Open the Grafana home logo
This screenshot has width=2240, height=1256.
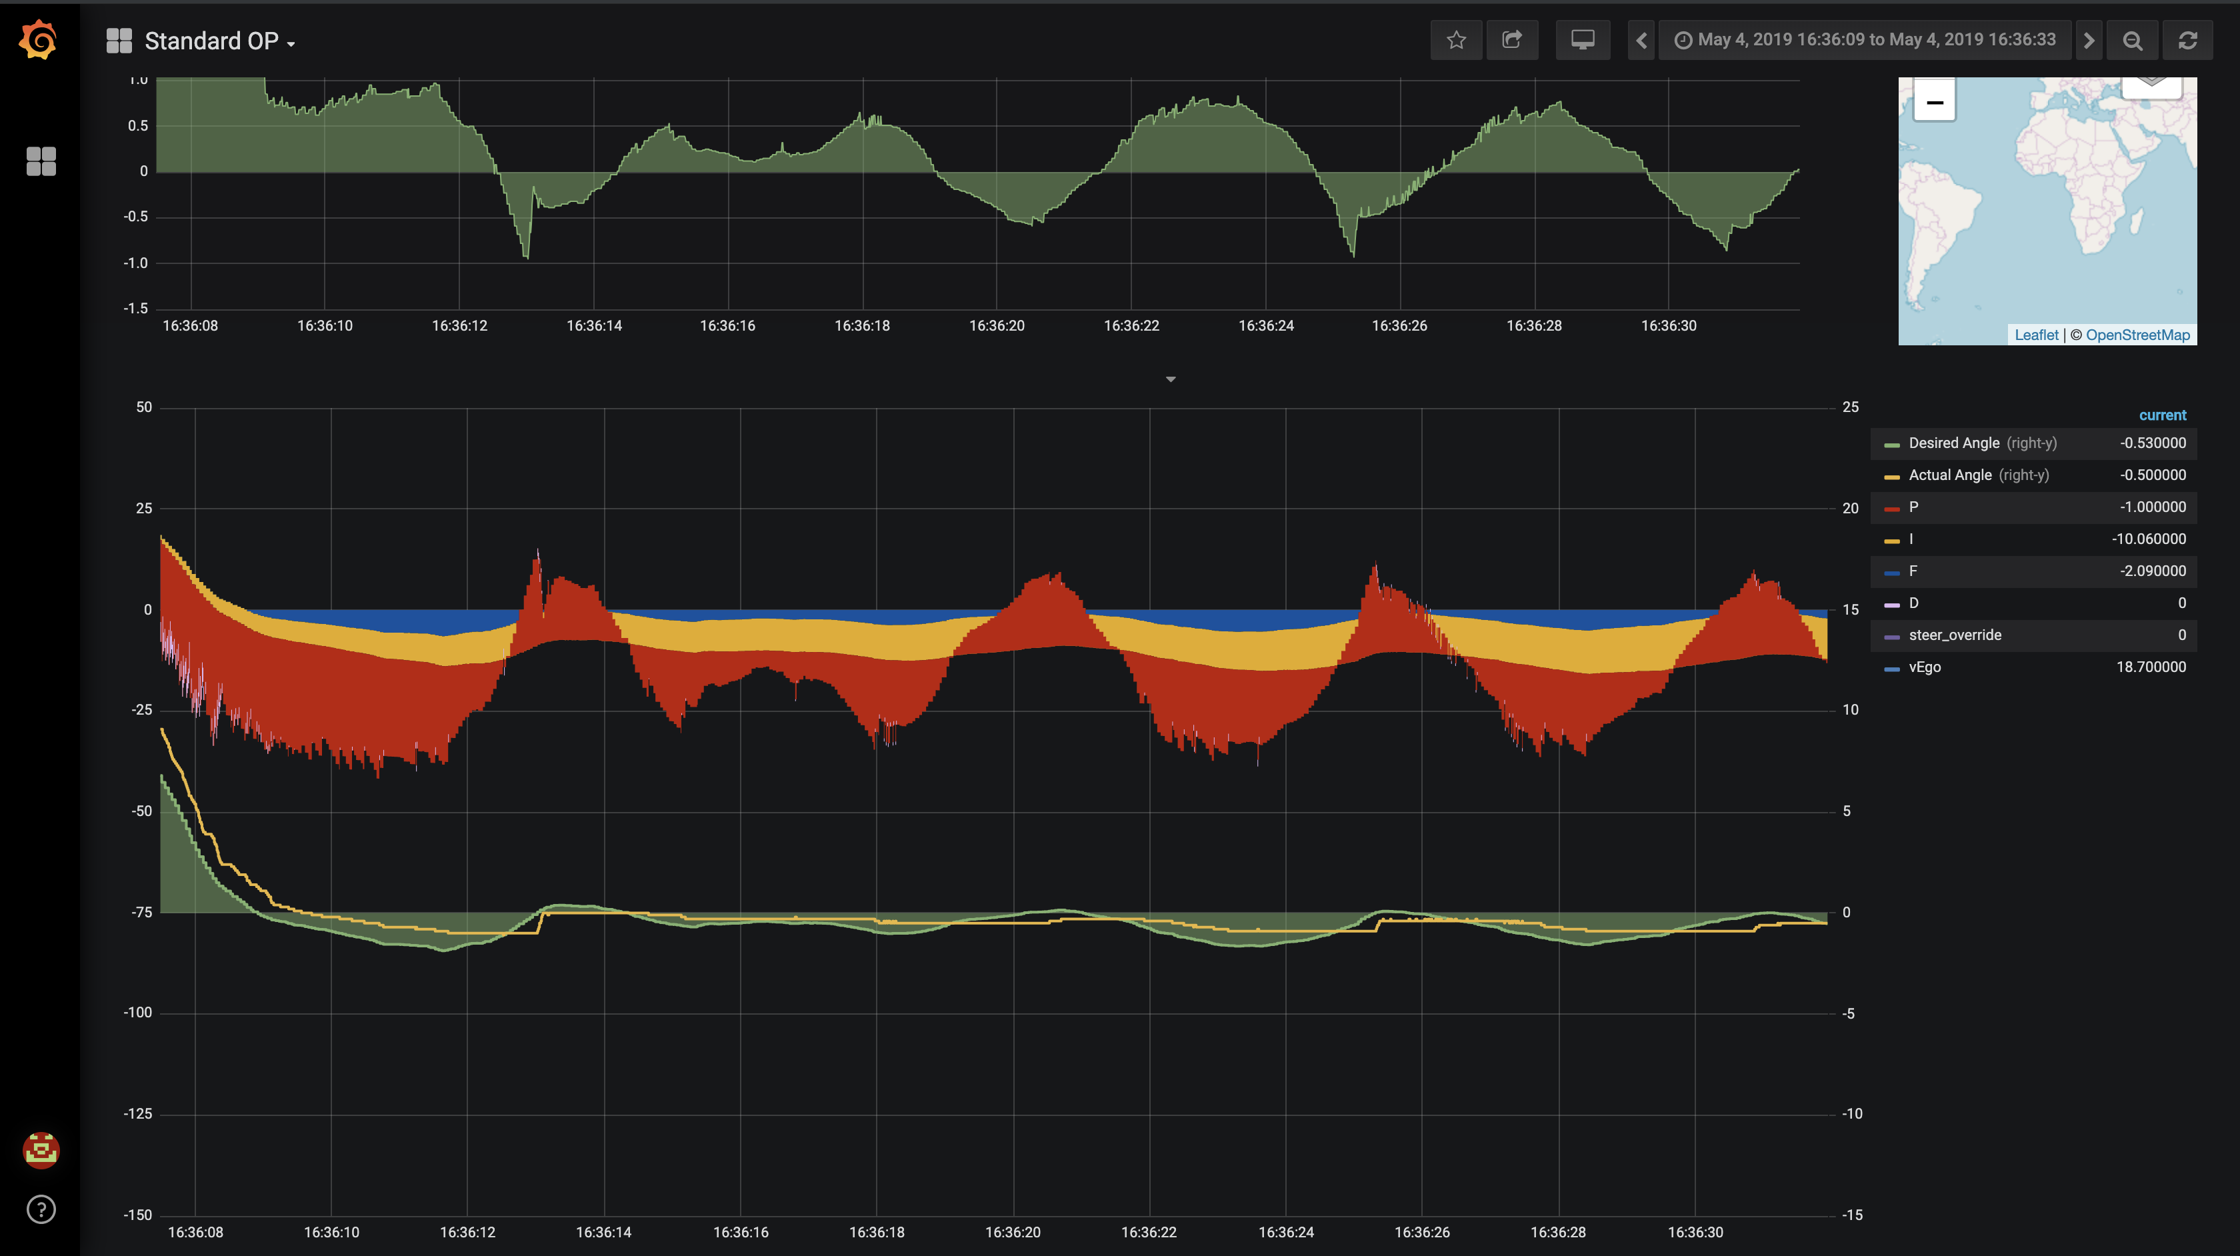point(39,40)
